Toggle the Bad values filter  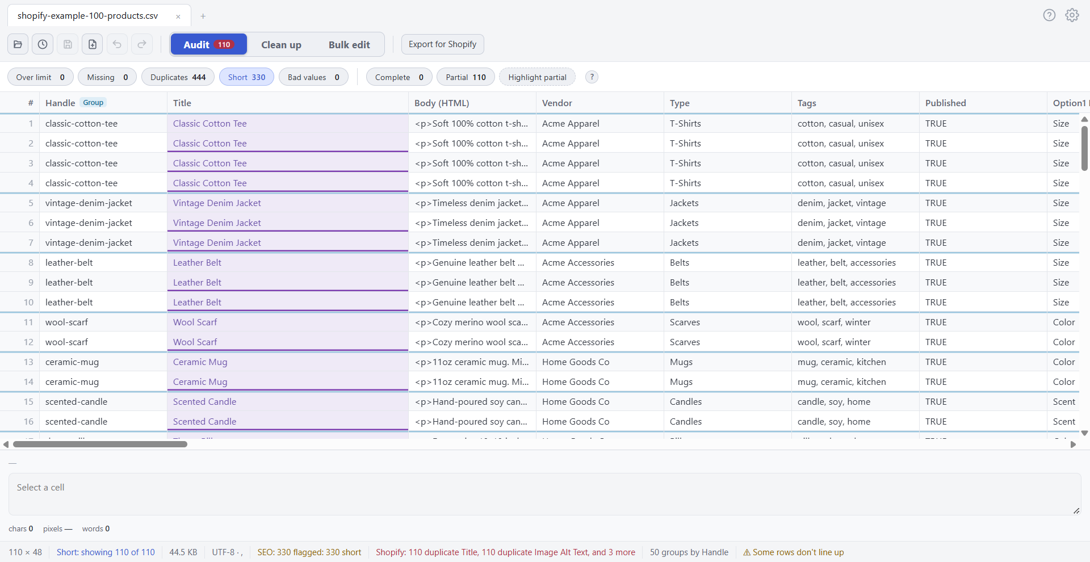click(x=313, y=77)
